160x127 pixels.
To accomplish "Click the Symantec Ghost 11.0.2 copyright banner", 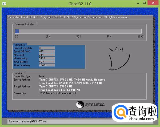I will pyautogui.click(x=68, y=17).
